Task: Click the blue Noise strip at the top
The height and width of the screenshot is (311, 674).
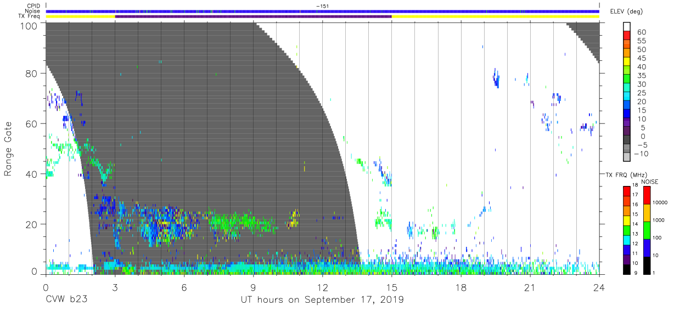Action: [322, 11]
